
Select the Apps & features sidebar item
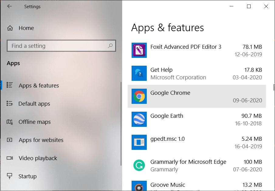[39, 85]
